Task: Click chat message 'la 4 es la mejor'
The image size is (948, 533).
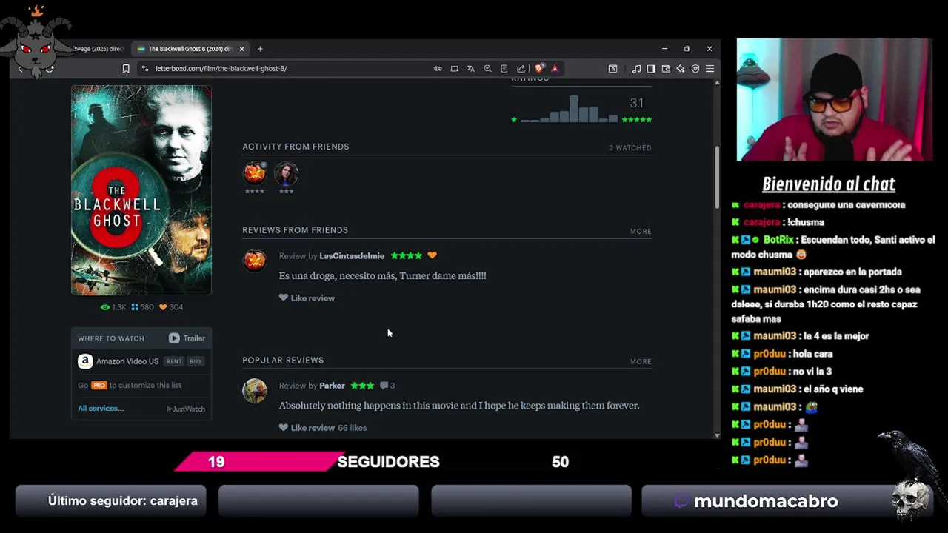Action: coord(836,336)
